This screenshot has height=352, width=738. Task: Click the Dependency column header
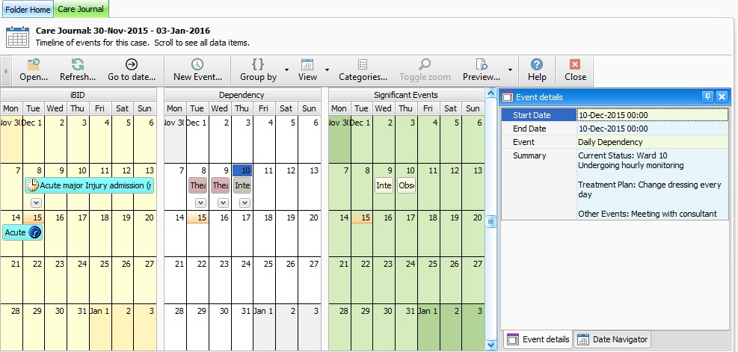pos(242,95)
